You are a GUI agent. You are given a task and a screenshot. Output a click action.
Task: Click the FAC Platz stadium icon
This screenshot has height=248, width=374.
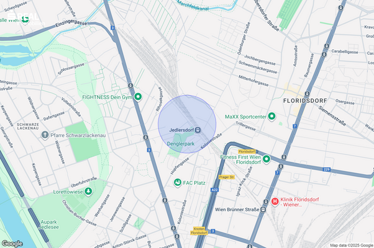[x=177, y=183]
